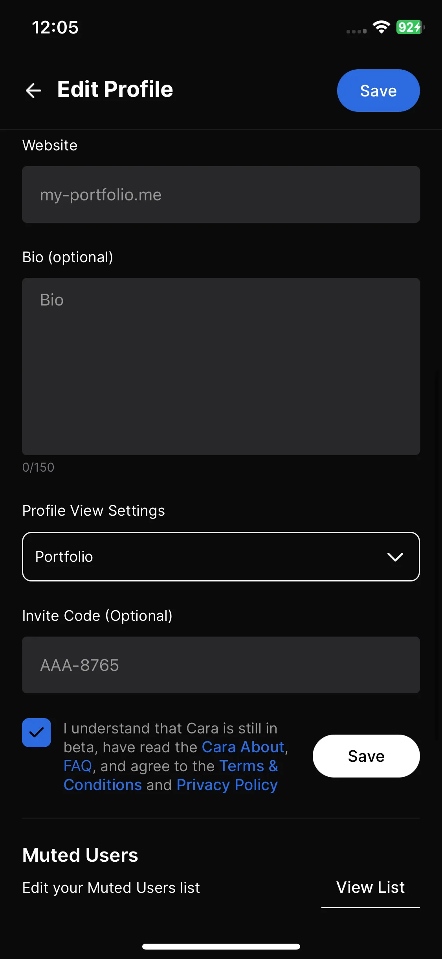The height and width of the screenshot is (959, 442).
Task: Tap the Wi-Fi status icon
Action: 381,27
